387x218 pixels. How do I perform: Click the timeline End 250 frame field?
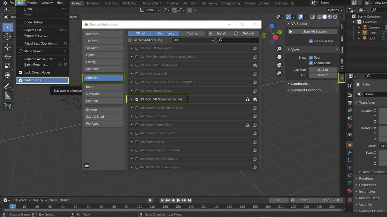(x=331, y=200)
